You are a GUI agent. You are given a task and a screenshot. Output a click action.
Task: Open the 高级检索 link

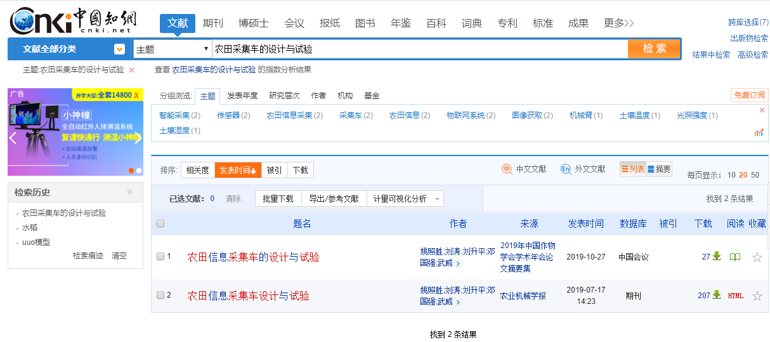pos(753,55)
